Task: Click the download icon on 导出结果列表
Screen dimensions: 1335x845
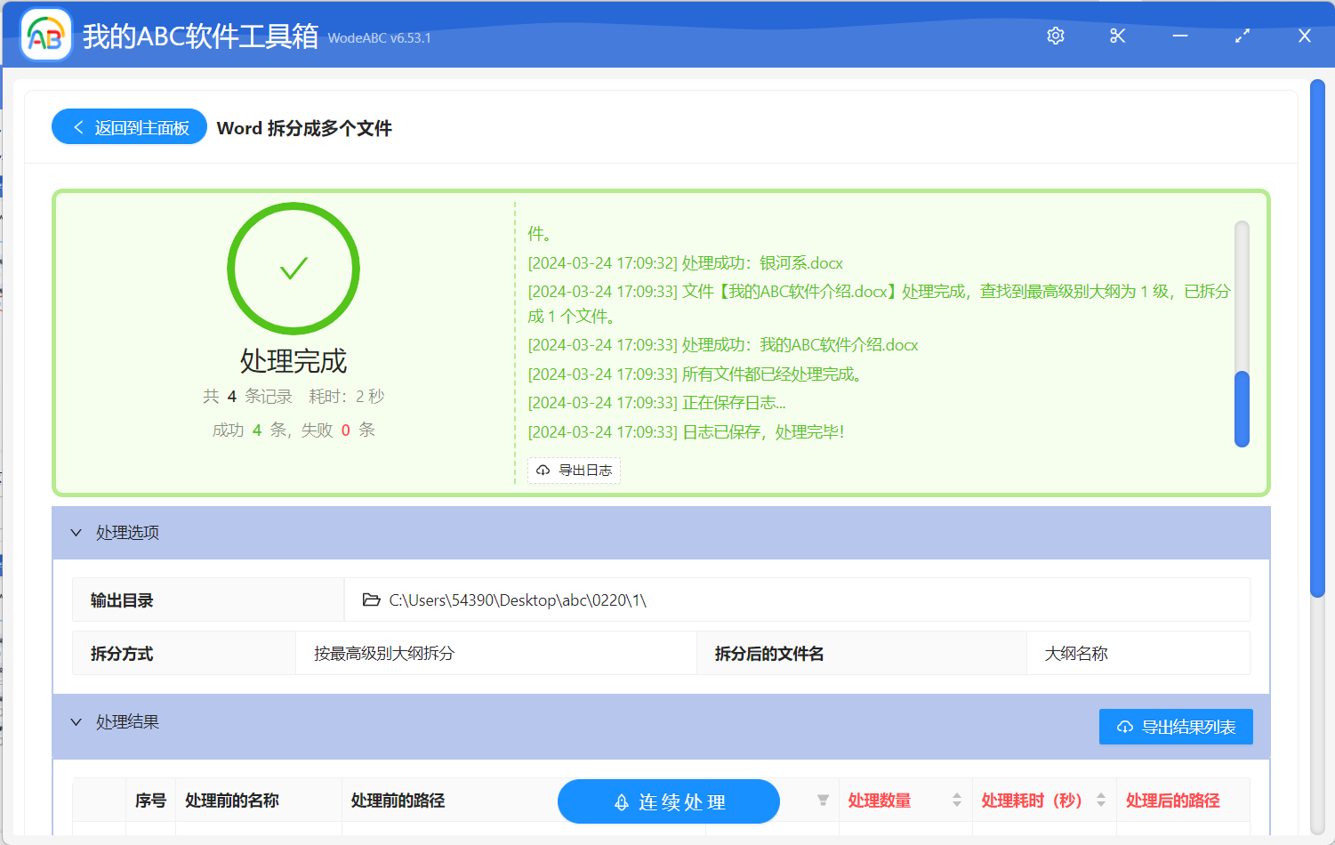Action: (1124, 727)
